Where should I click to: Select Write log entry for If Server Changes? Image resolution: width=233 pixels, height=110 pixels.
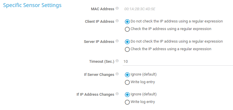tap(127, 82)
